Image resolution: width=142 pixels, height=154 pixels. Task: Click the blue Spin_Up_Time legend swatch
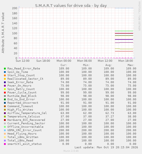point(5,72)
